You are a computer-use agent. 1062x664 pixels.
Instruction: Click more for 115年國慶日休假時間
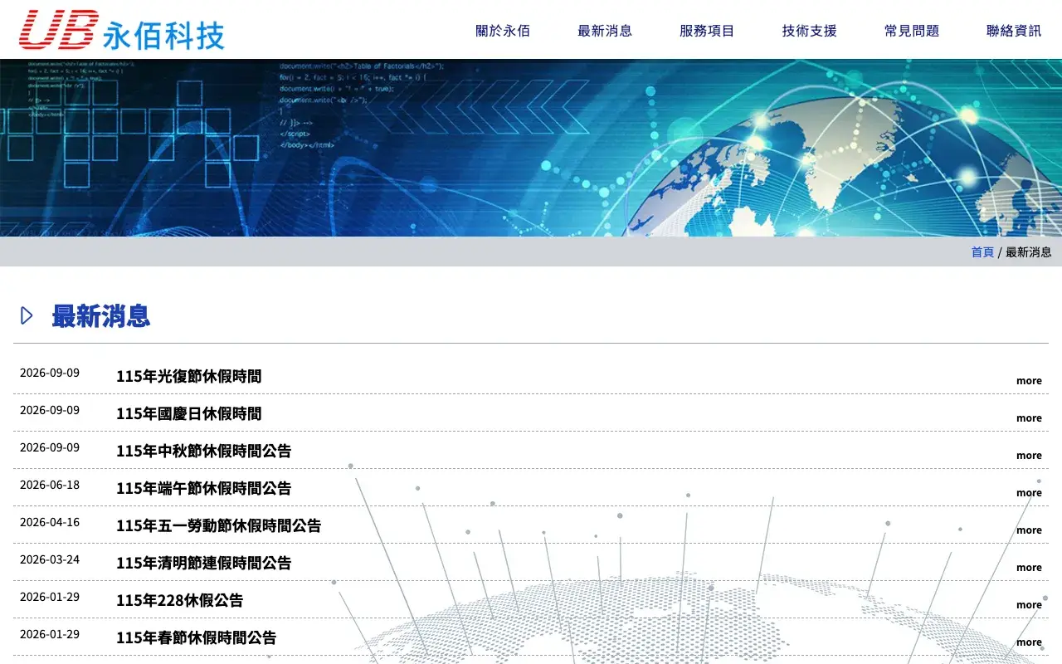[1029, 418]
